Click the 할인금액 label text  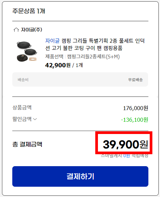[x=22, y=119]
